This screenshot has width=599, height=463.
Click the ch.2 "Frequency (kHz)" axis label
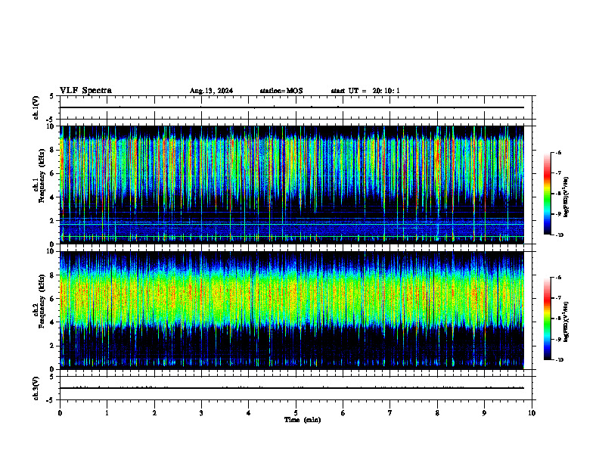(x=42, y=301)
